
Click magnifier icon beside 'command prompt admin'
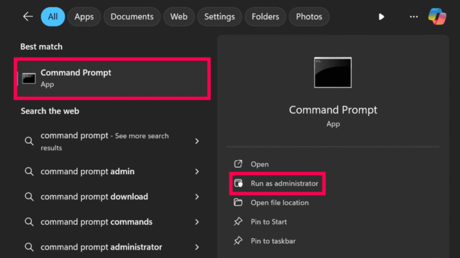(x=29, y=172)
